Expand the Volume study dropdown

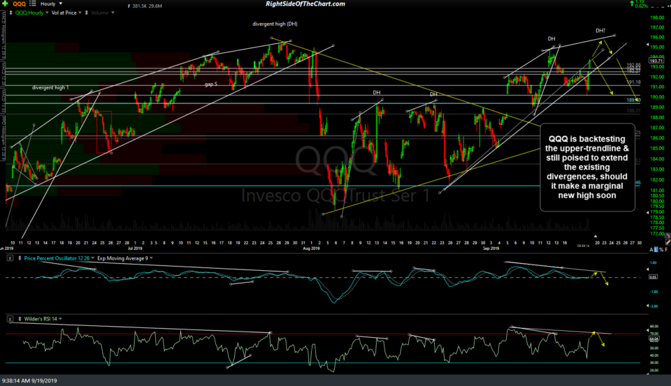pos(113,13)
